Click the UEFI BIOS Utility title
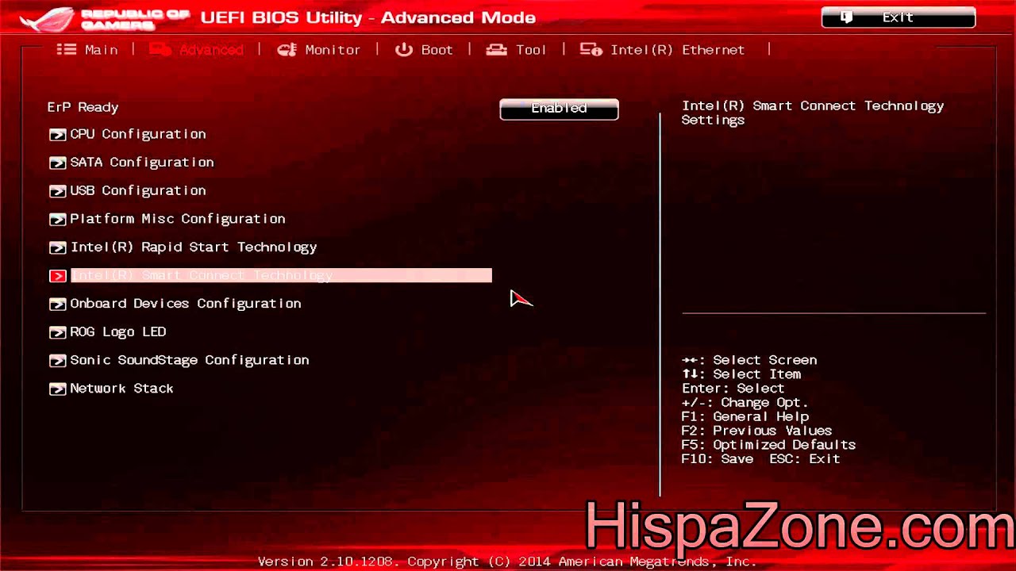The height and width of the screenshot is (571, 1016). 368,17
